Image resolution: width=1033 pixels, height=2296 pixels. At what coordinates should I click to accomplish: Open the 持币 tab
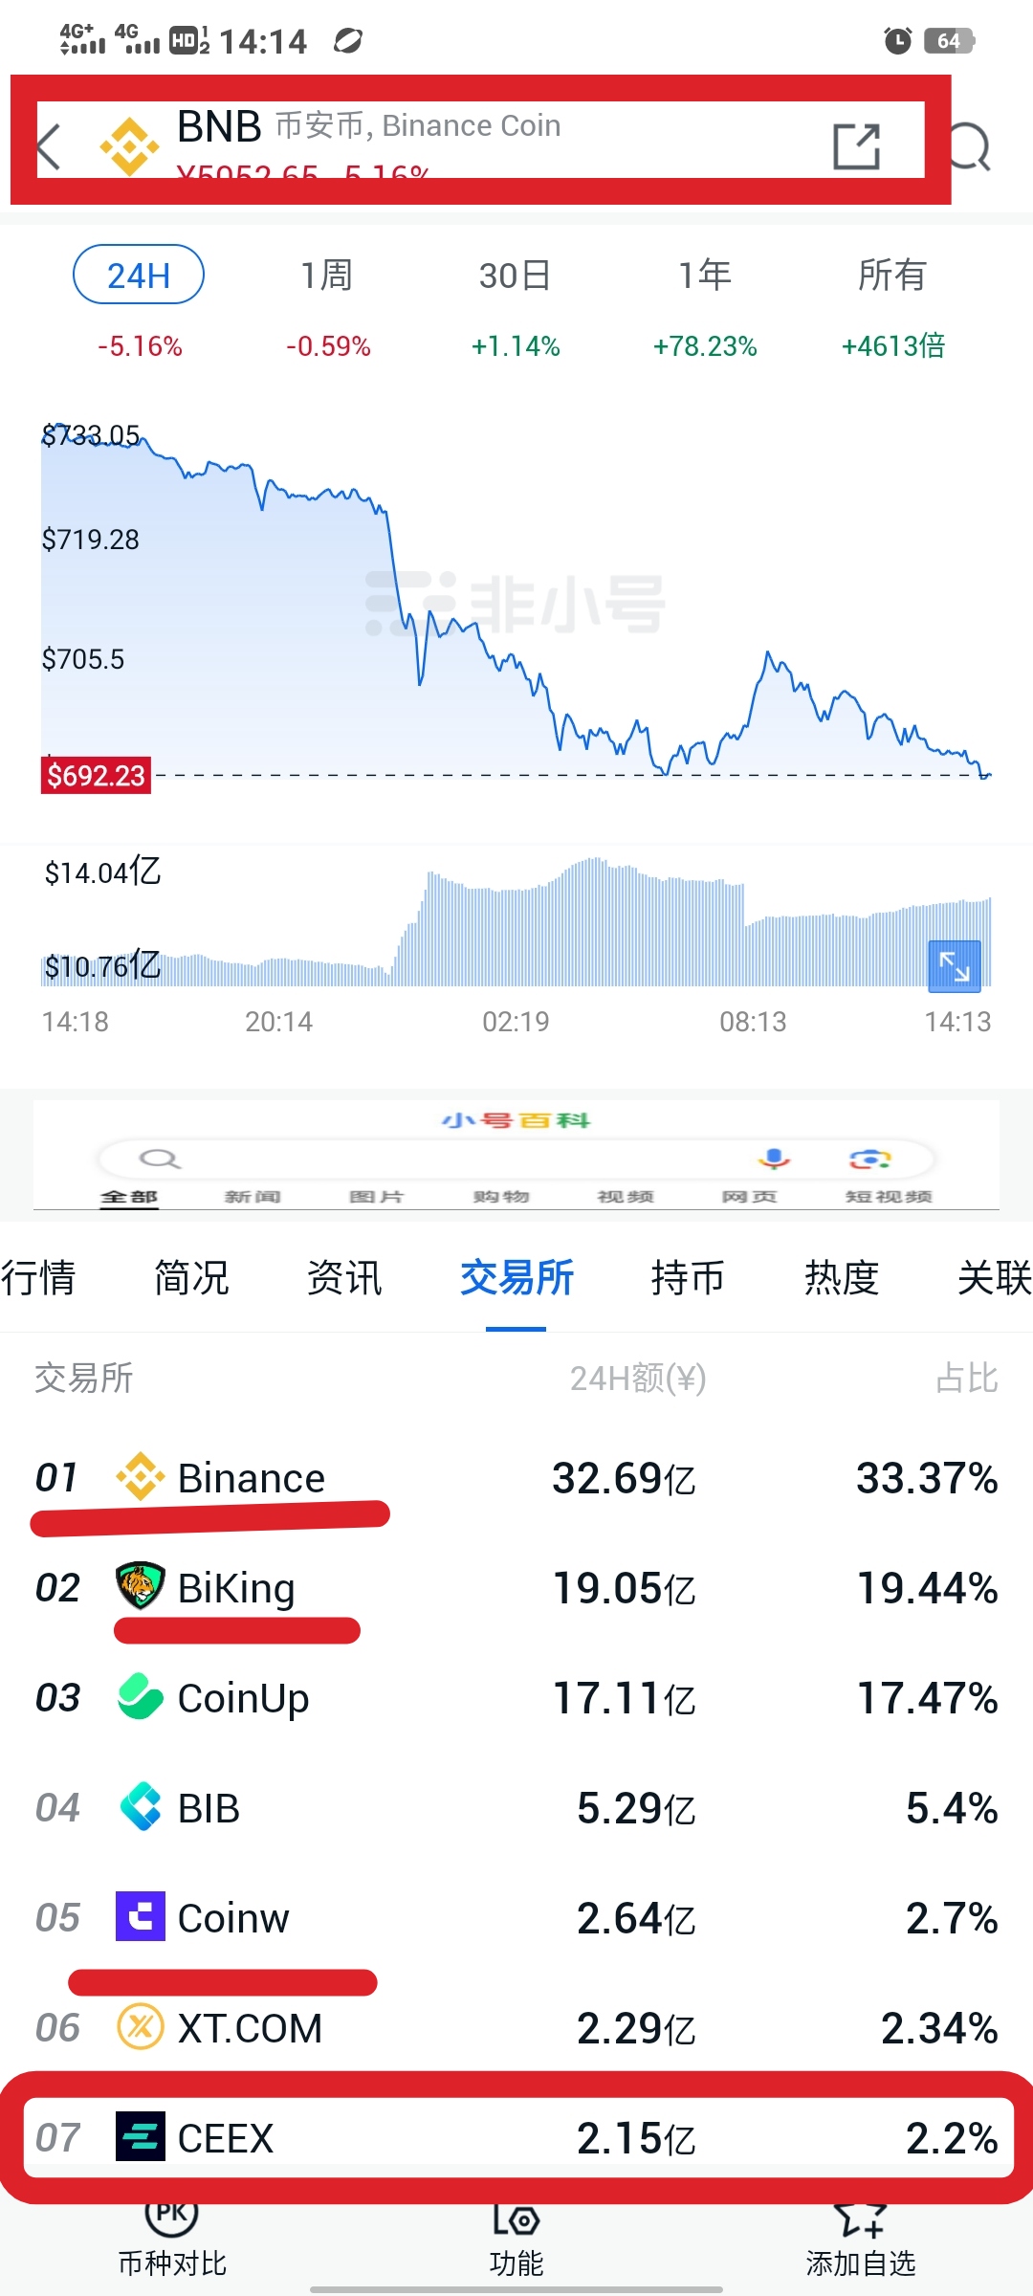pos(687,1278)
